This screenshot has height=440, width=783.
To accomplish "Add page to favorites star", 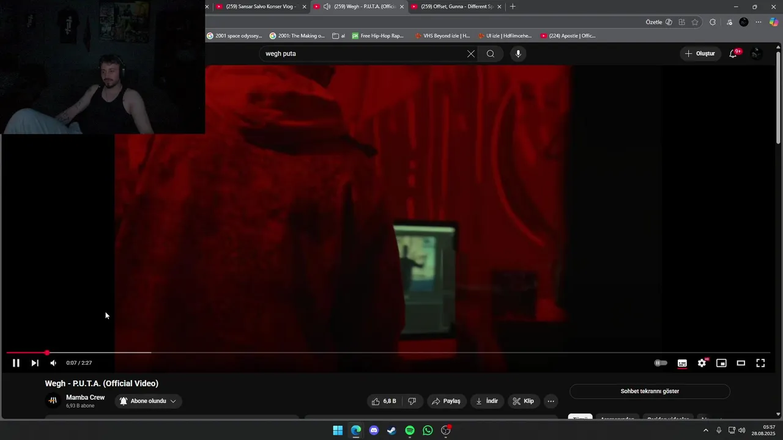I will coord(695,22).
